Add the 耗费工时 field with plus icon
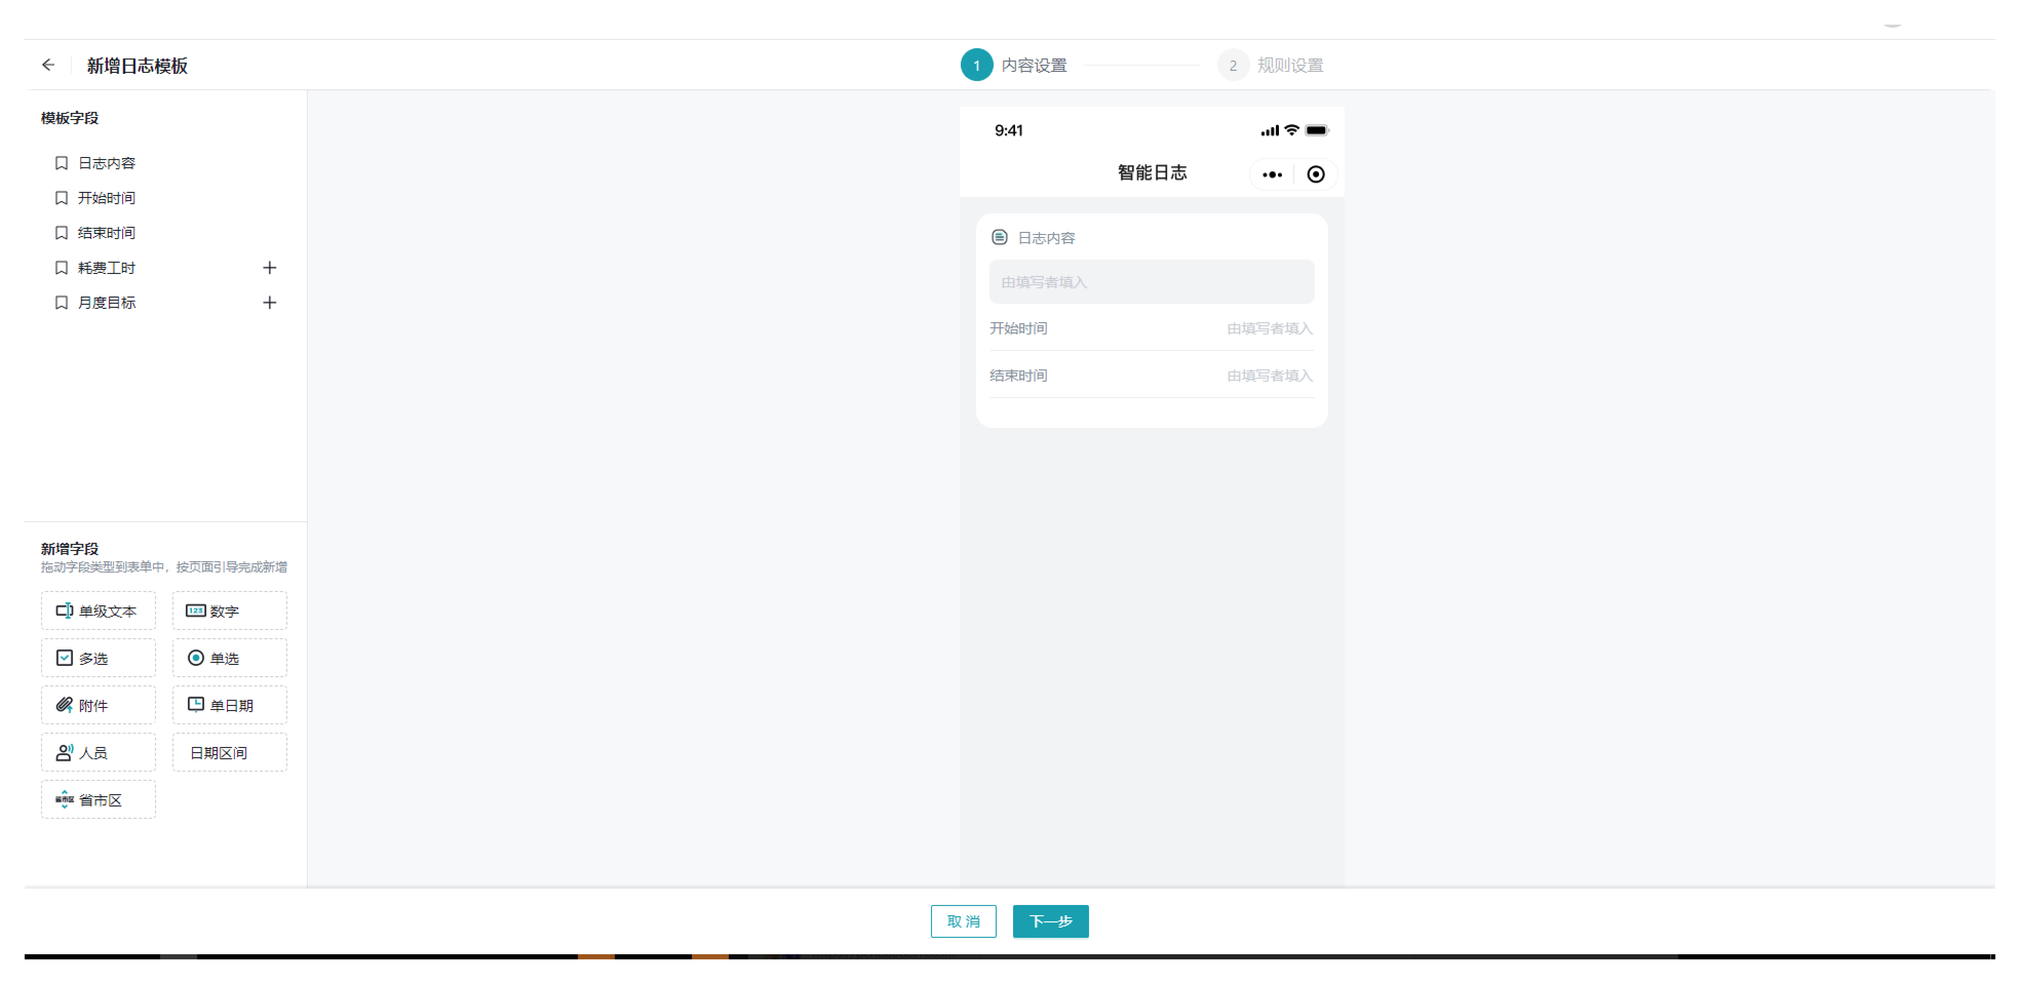This screenshot has width=2020, height=984. [269, 268]
